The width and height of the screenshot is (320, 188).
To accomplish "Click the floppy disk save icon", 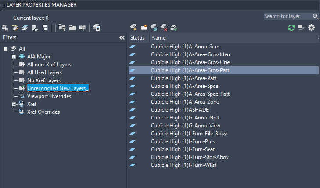I will click(x=45, y=28).
